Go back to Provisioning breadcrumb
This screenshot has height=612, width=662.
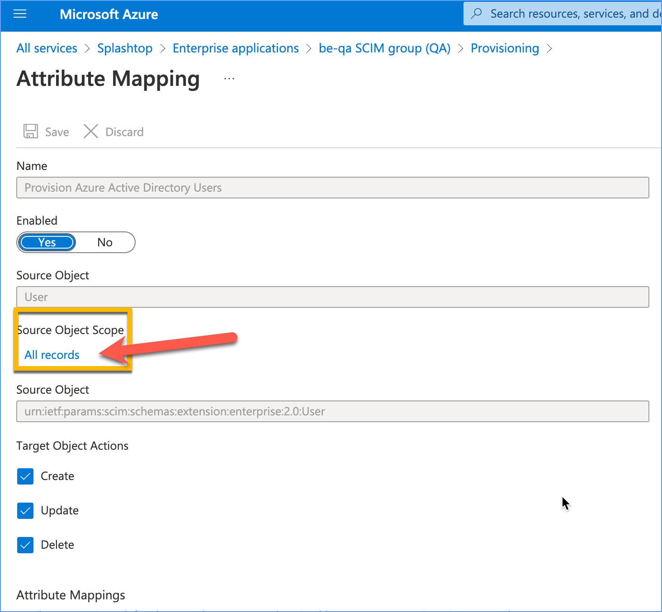tap(505, 48)
